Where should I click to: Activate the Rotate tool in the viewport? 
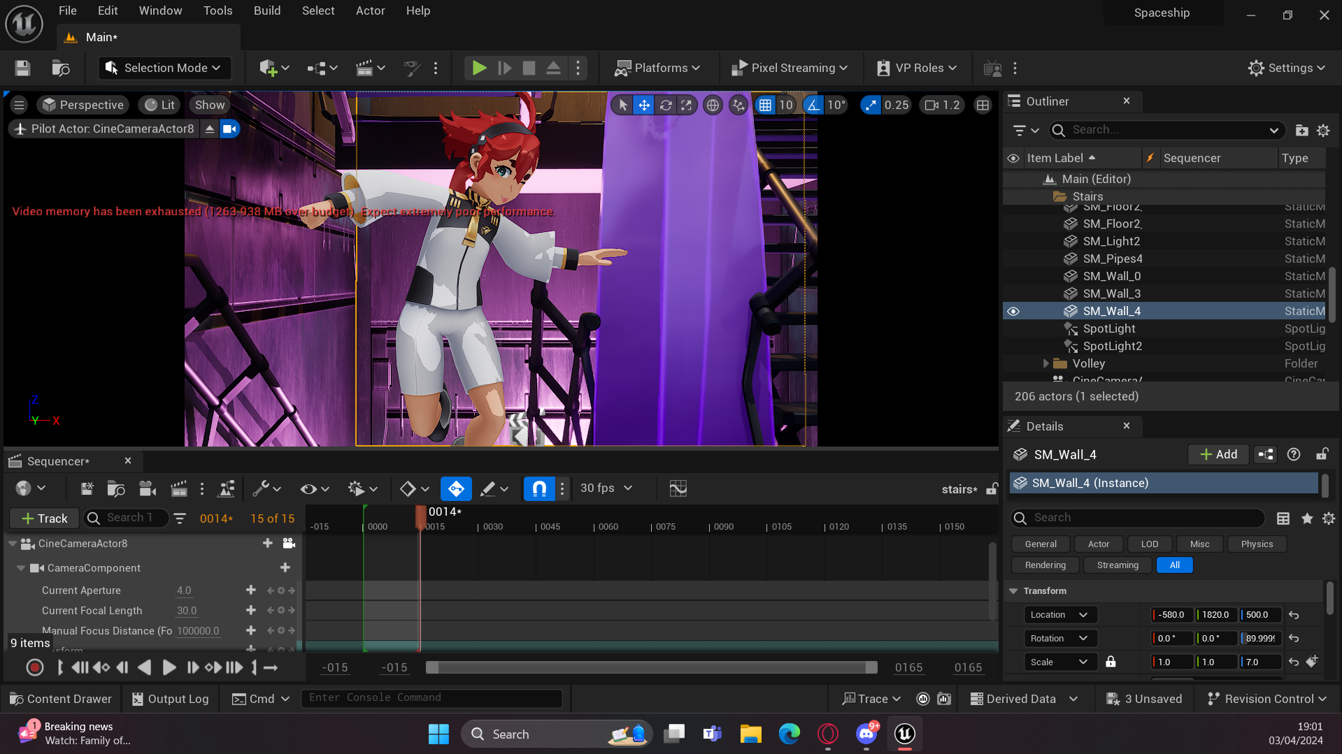click(666, 105)
